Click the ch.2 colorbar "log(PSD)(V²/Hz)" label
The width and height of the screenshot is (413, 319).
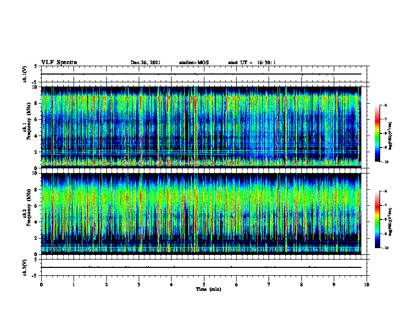pyautogui.click(x=391, y=222)
